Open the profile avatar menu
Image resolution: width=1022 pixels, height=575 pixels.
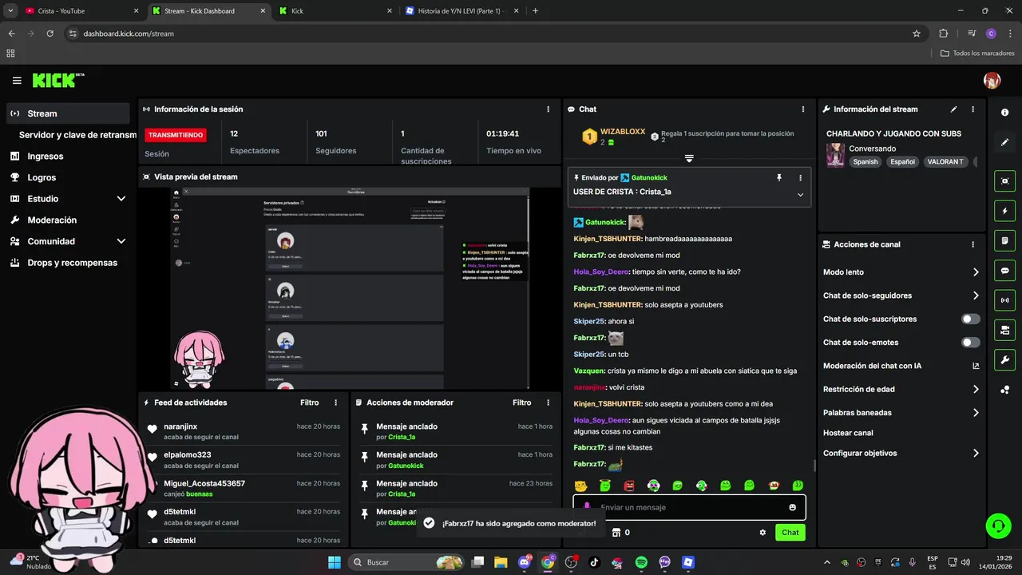[992, 81]
